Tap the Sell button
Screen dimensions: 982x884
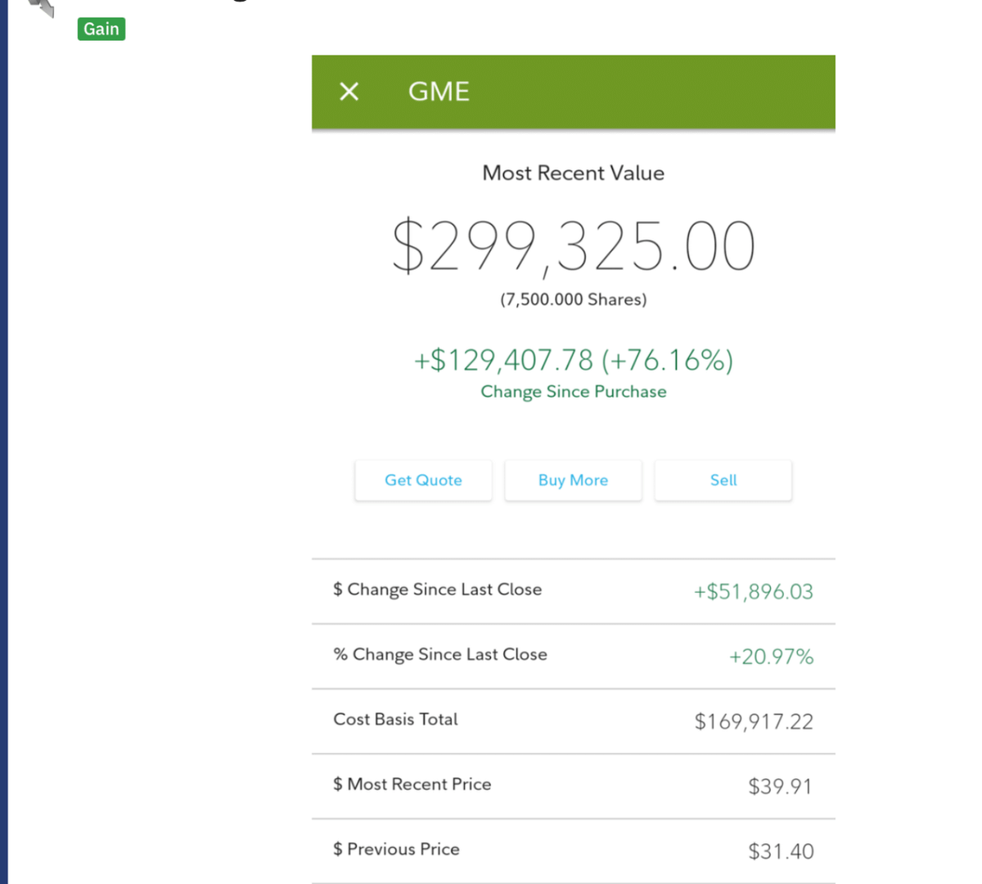click(723, 480)
